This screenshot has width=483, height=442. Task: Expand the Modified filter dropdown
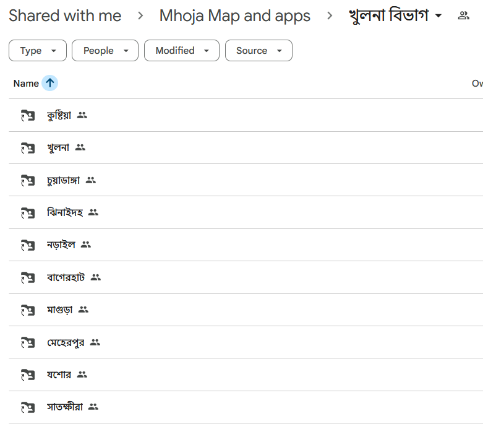[x=182, y=51]
